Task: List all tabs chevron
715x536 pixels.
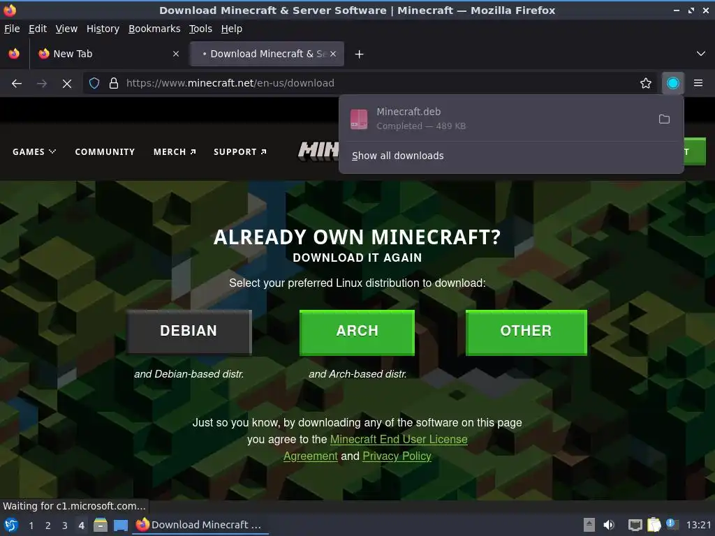Action: (701, 54)
